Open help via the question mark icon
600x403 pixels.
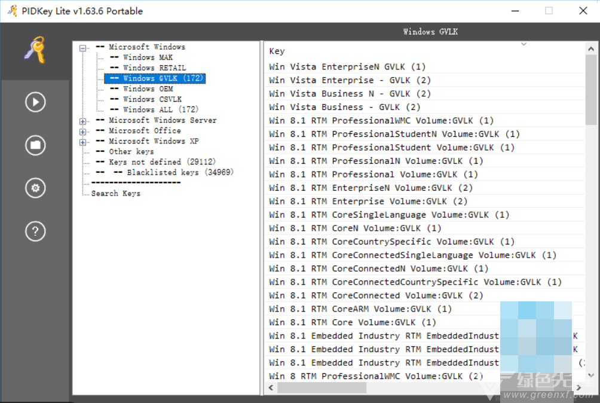pyautogui.click(x=35, y=231)
